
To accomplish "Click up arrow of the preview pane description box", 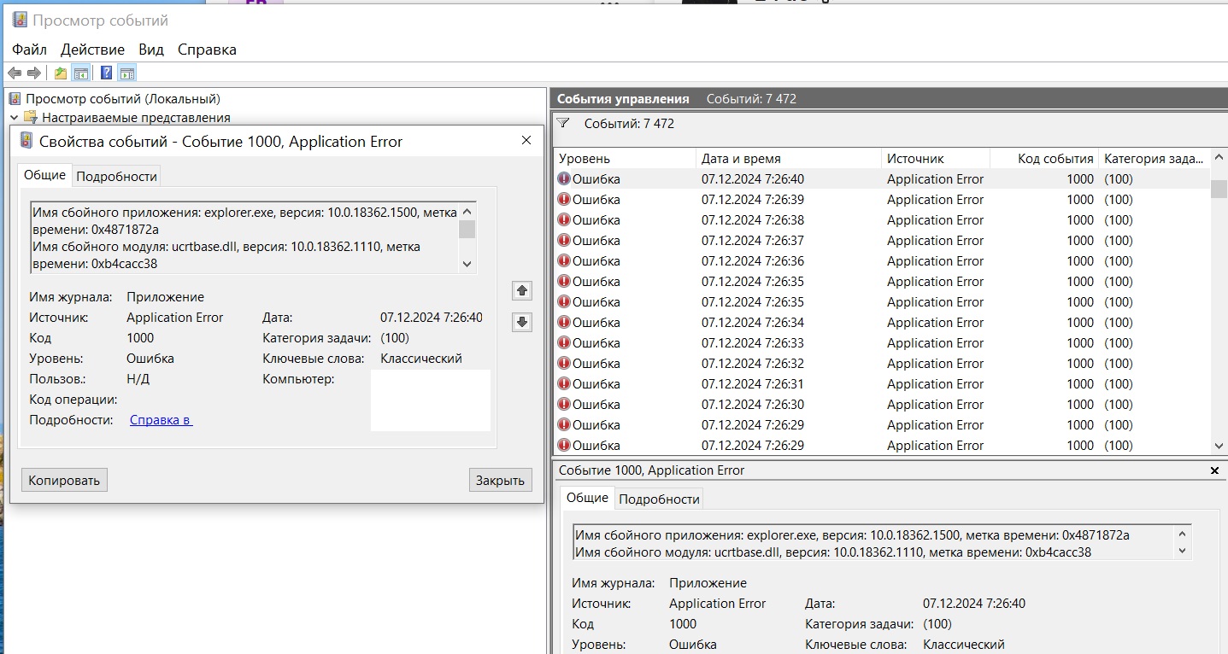I will [1183, 534].
